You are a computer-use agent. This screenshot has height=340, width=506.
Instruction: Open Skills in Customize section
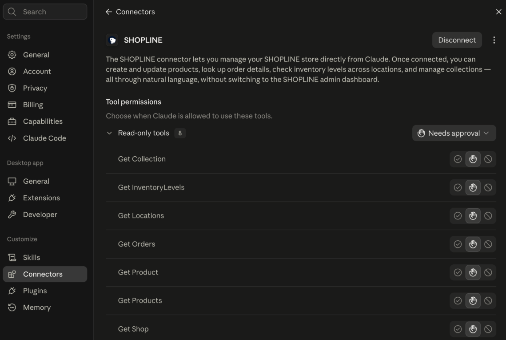click(x=45, y=258)
